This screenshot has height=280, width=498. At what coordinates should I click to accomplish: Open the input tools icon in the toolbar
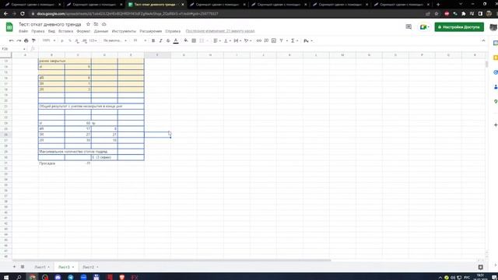tap(308, 40)
